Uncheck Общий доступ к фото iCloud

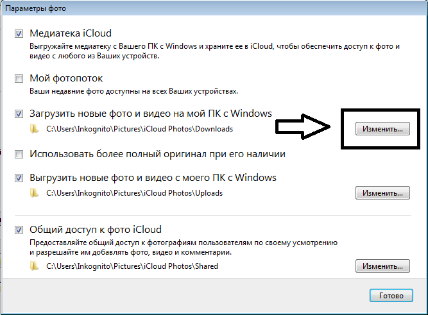(19, 230)
